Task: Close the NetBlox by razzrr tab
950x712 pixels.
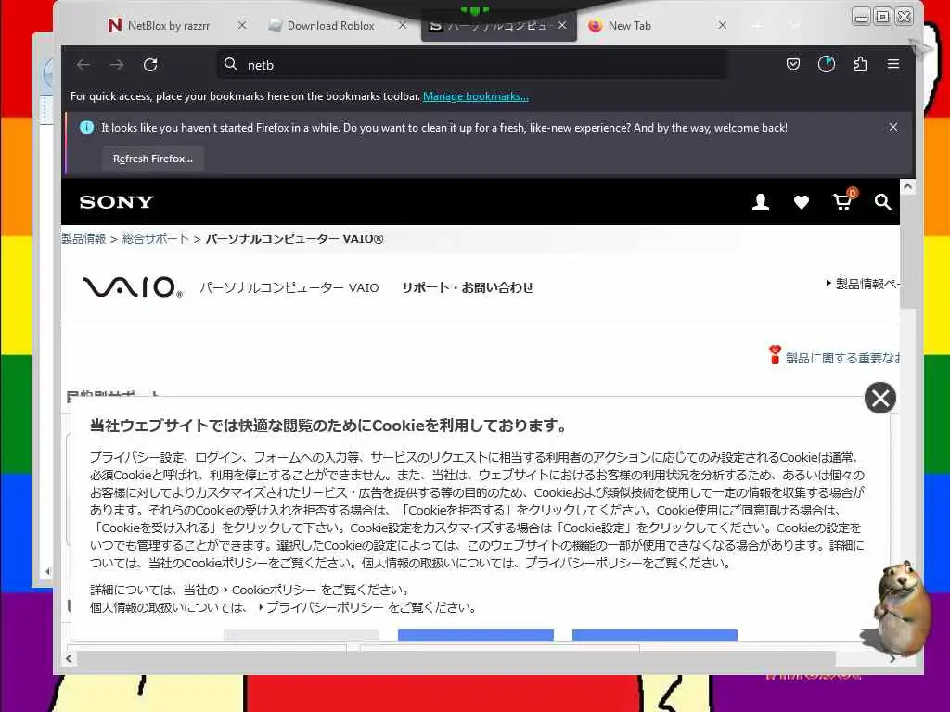Action: pyautogui.click(x=242, y=25)
